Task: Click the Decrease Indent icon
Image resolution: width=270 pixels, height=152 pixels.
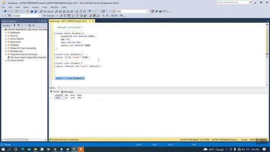Action: point(112,16)
